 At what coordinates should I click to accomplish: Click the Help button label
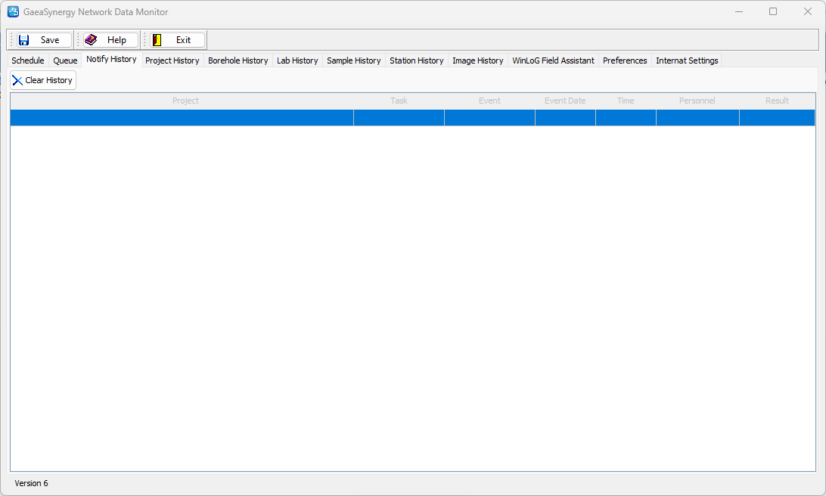(x=116, y=40)
